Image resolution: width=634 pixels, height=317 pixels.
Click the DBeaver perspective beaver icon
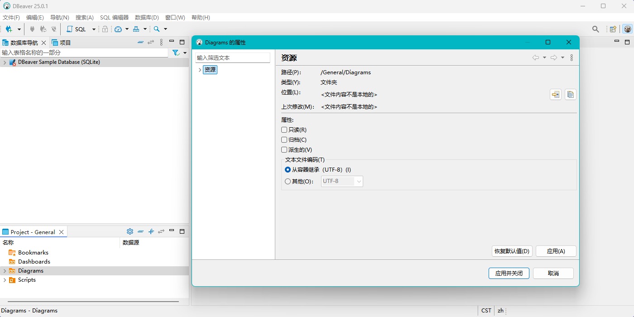pos(627,29)
